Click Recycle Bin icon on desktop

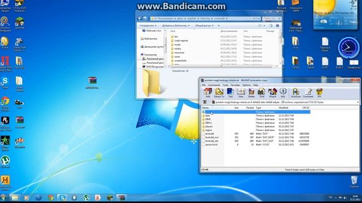pyautogui.click(x=354, y=182)
